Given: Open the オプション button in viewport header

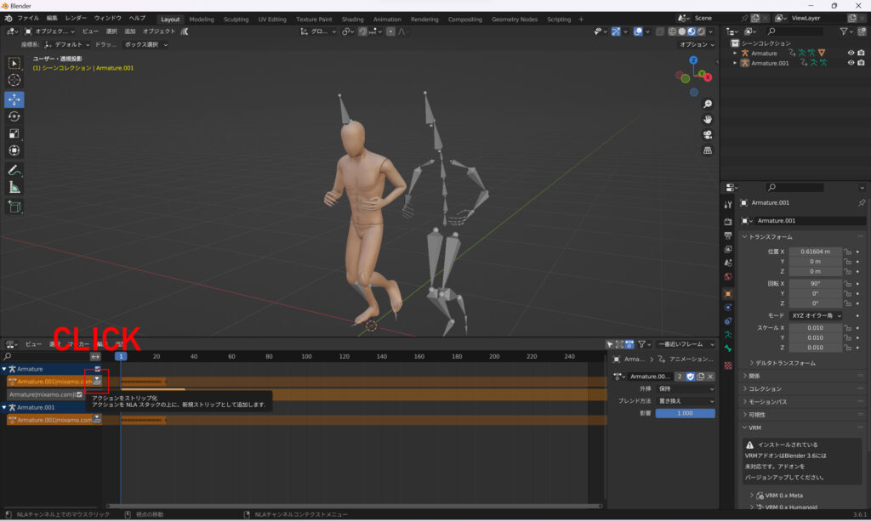Looking at the screenshot, I should 696,44.
